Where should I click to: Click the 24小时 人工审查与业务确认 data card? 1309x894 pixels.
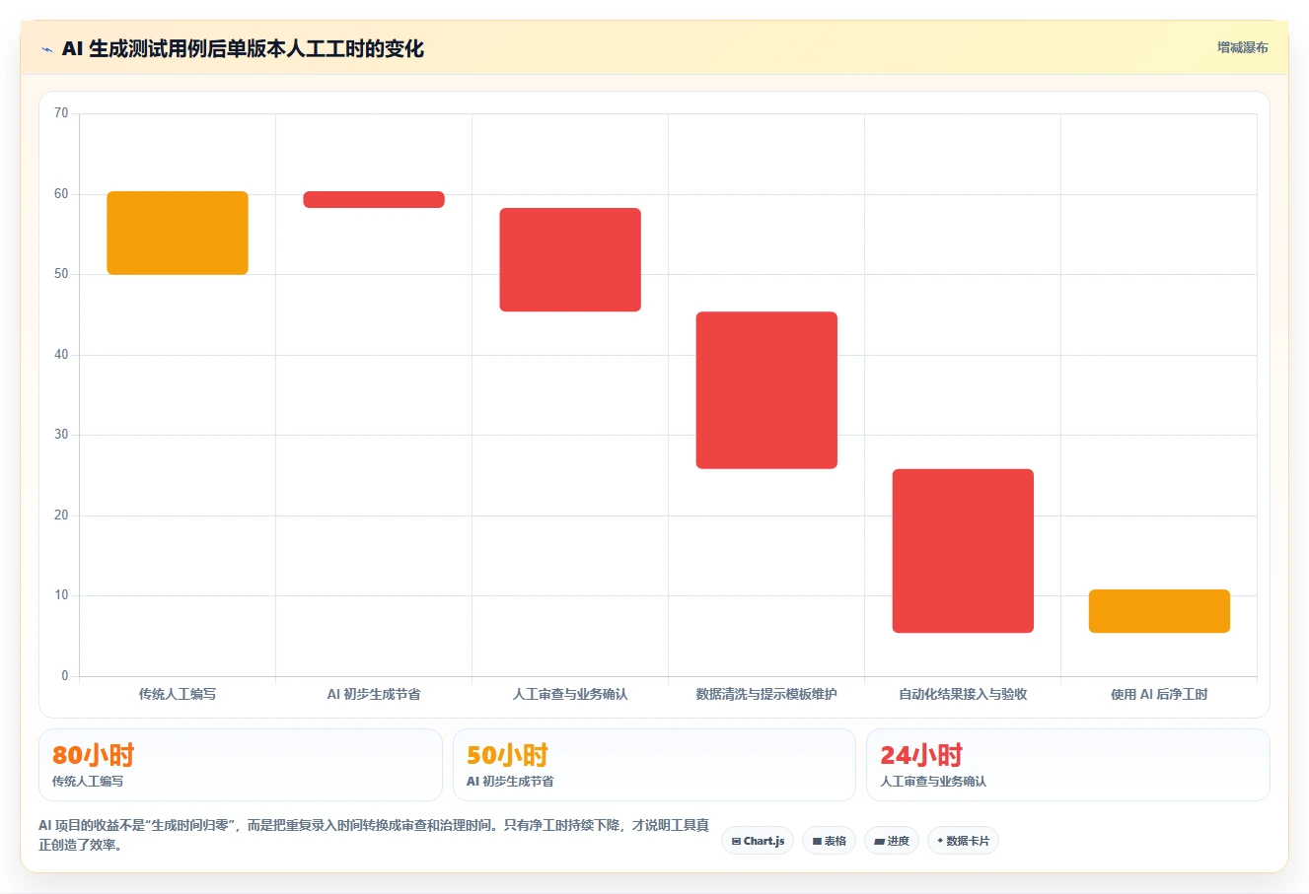point(1067,765)
